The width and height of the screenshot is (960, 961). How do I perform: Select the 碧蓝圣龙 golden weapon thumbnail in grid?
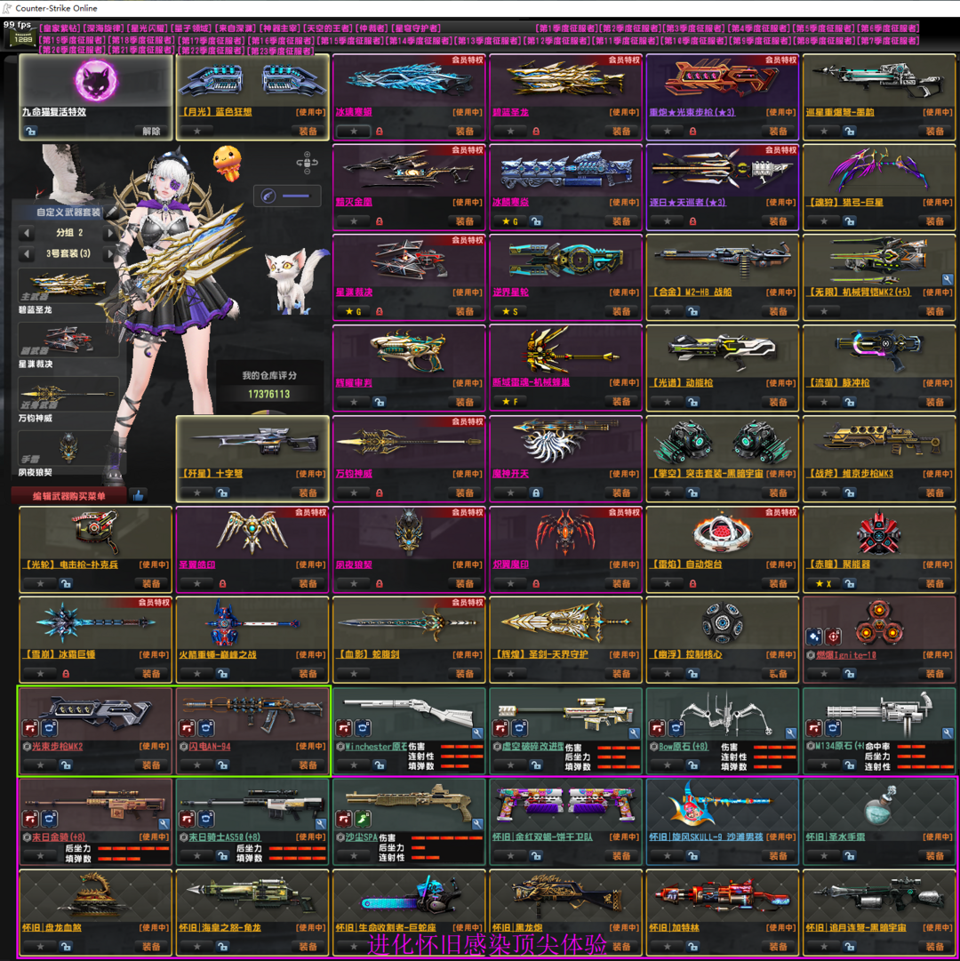pos(565,82)
